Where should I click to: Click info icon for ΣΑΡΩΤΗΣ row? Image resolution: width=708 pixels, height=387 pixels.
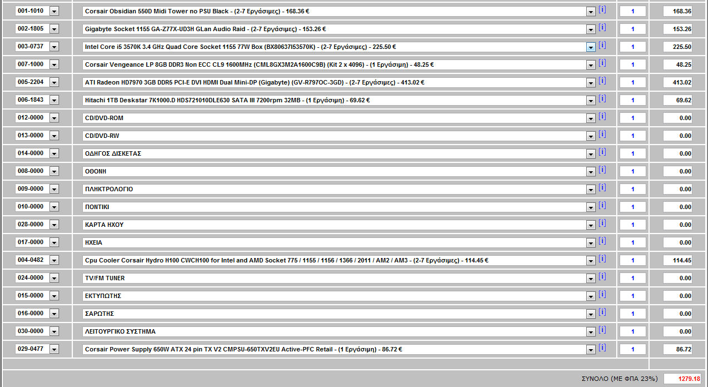click(x=602, y=312)
